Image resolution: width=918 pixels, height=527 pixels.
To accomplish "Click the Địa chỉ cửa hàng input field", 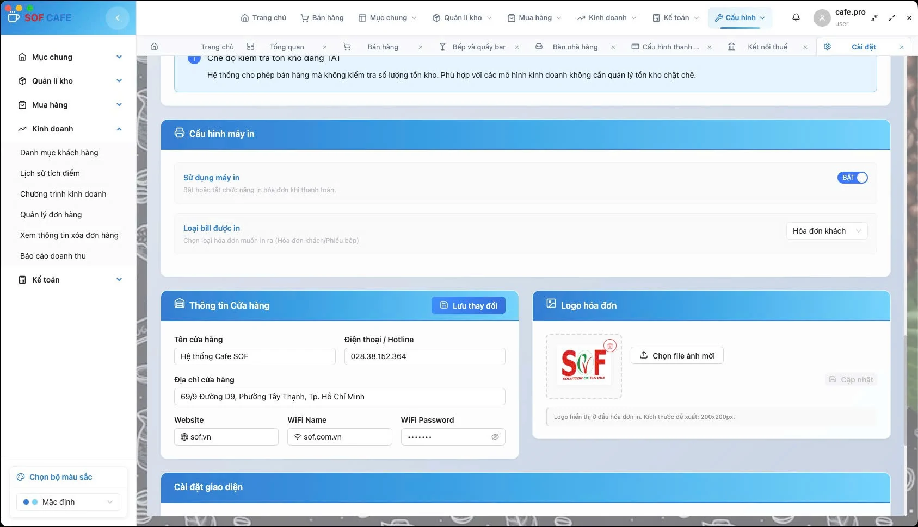I will click(x=340, y=397).
